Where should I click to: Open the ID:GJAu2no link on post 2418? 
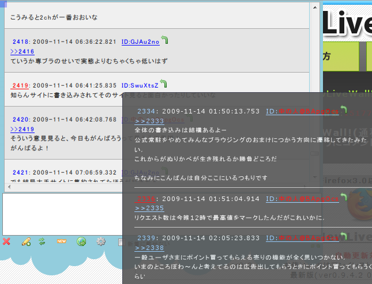(x=141, y=42)
